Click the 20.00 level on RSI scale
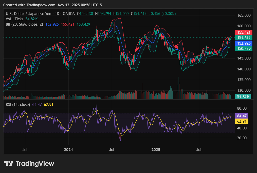 pos(242,138)
